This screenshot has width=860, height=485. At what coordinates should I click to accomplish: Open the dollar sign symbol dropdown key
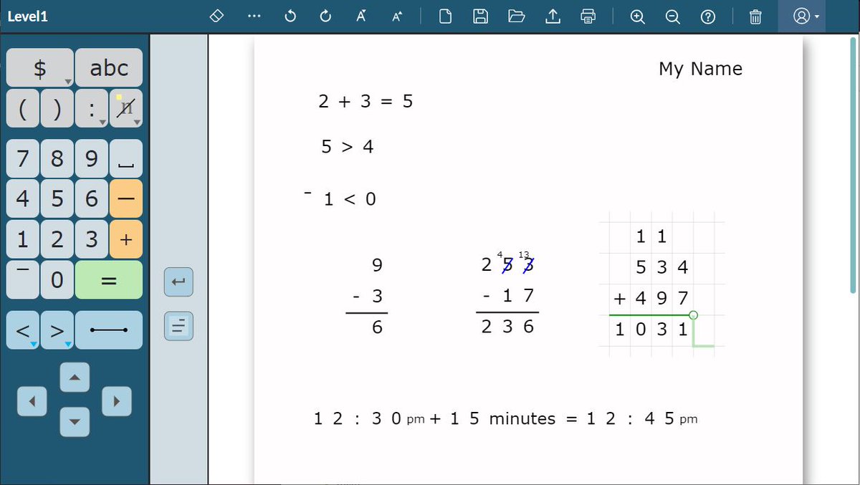point(40,67)
